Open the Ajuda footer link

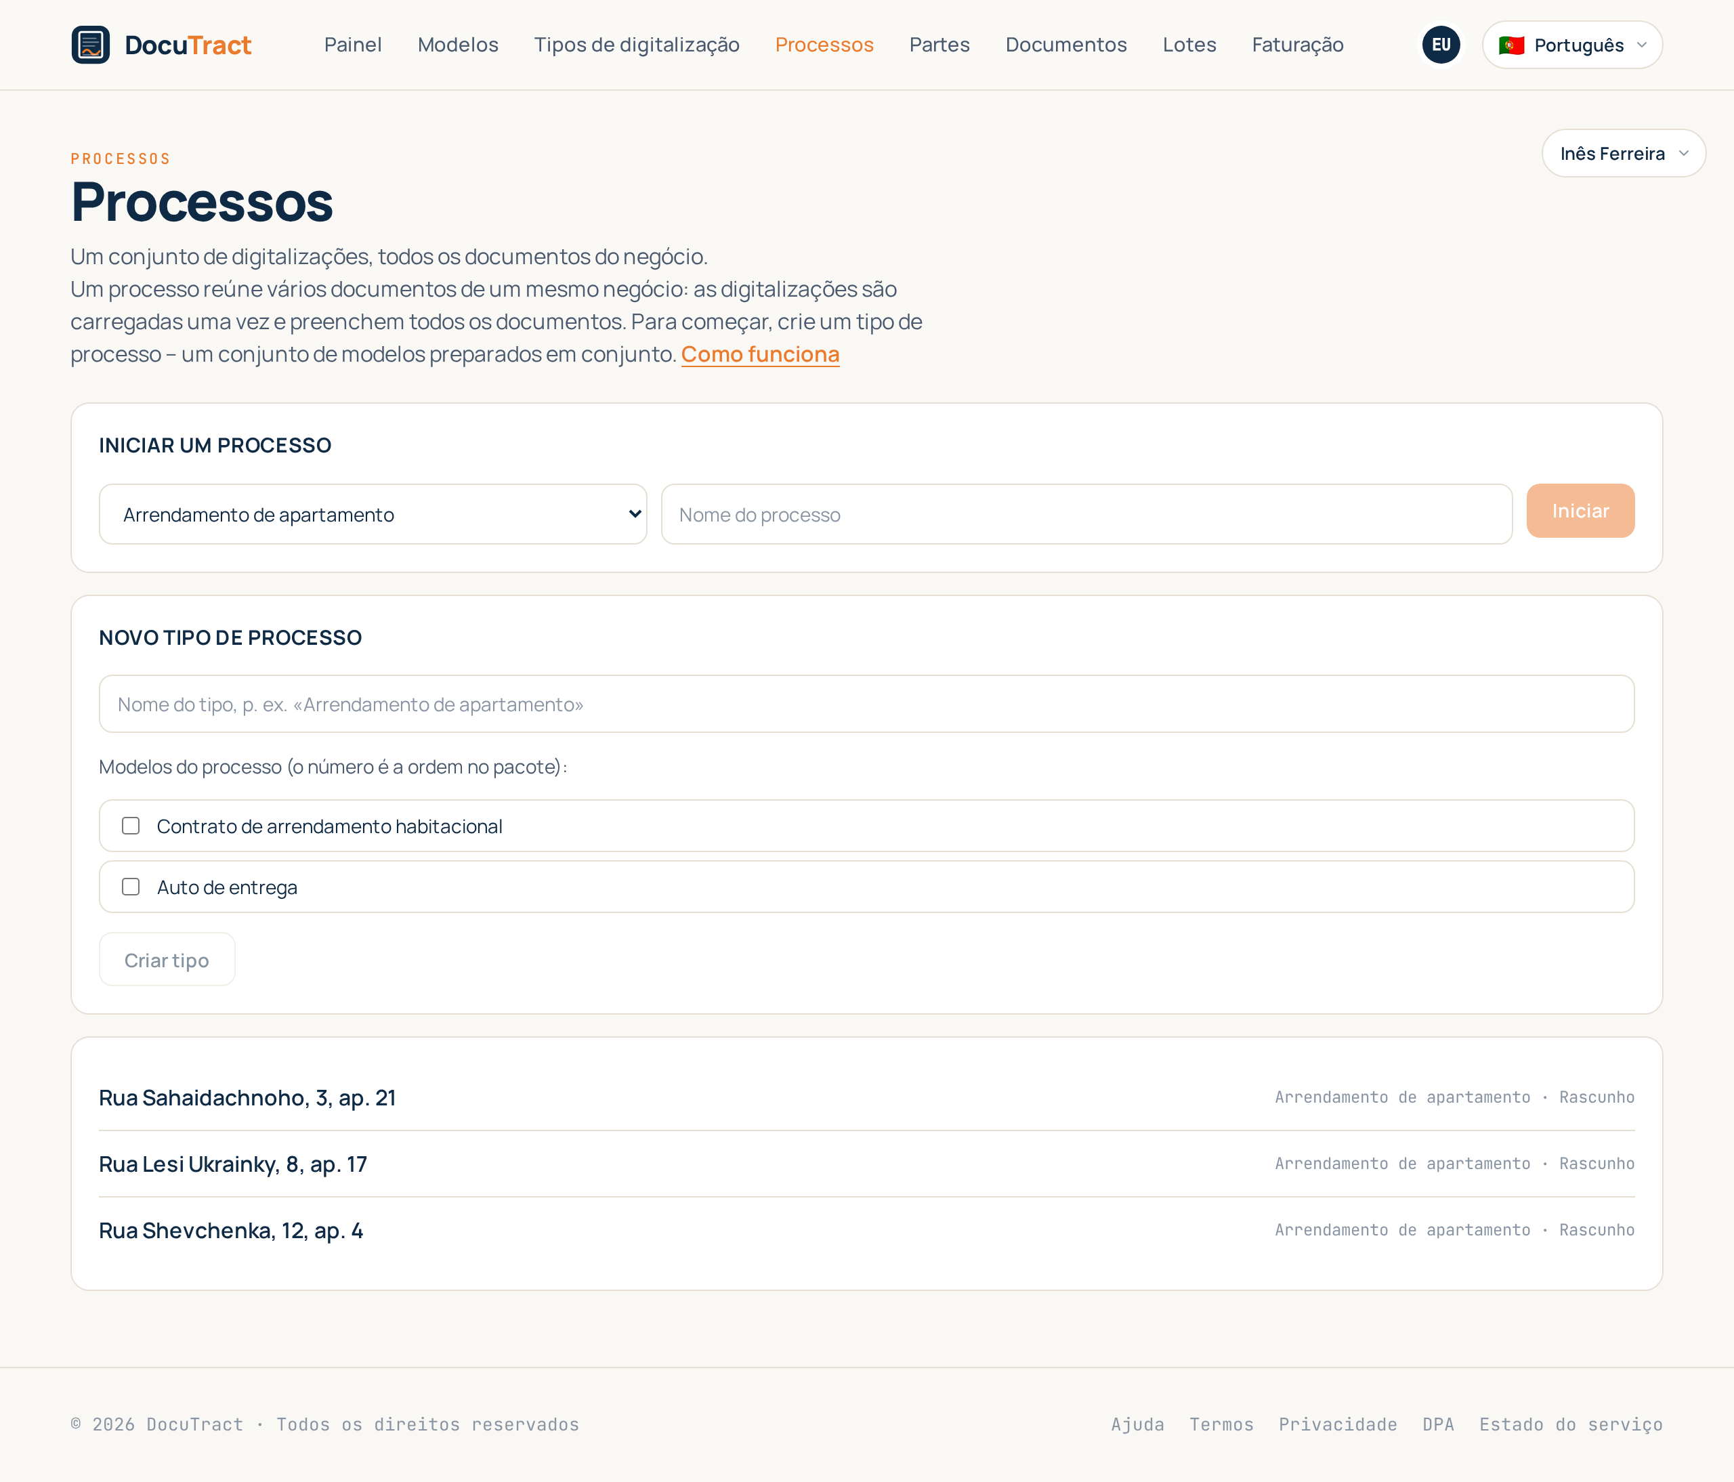(x=1137, y=1424)
